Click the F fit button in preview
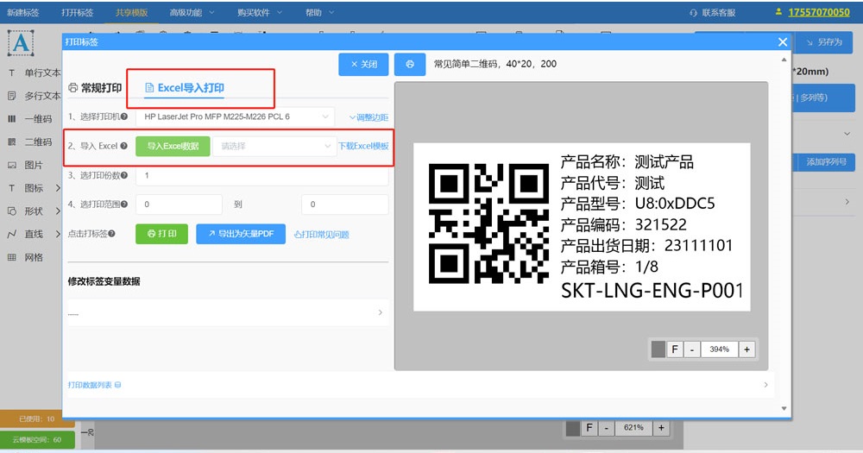Viewport: 863px width, 453px height. [x=675, y=349]
